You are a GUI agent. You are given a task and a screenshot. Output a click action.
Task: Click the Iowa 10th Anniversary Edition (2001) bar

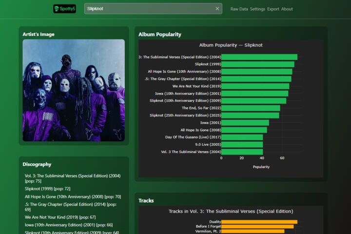(x=255, y=94)
